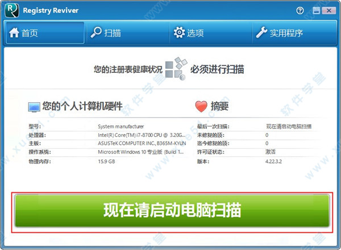Image resolution: width=341 pixels, height=250 pixels.
Task: Click the 15.9 GB physical memory value
Action: (107, 163)
